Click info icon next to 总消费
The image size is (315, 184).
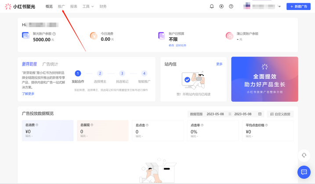(37, 125)
